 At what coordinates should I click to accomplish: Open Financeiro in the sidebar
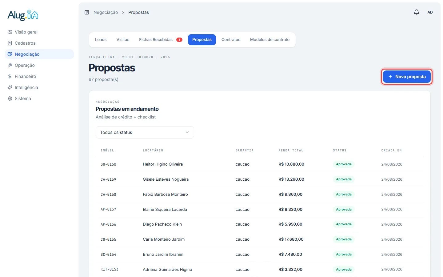(39, 76)
